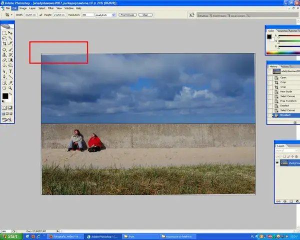Toggle lock position in Layers
This screenshot has height=240, width=300.
[x=292, y=156]
